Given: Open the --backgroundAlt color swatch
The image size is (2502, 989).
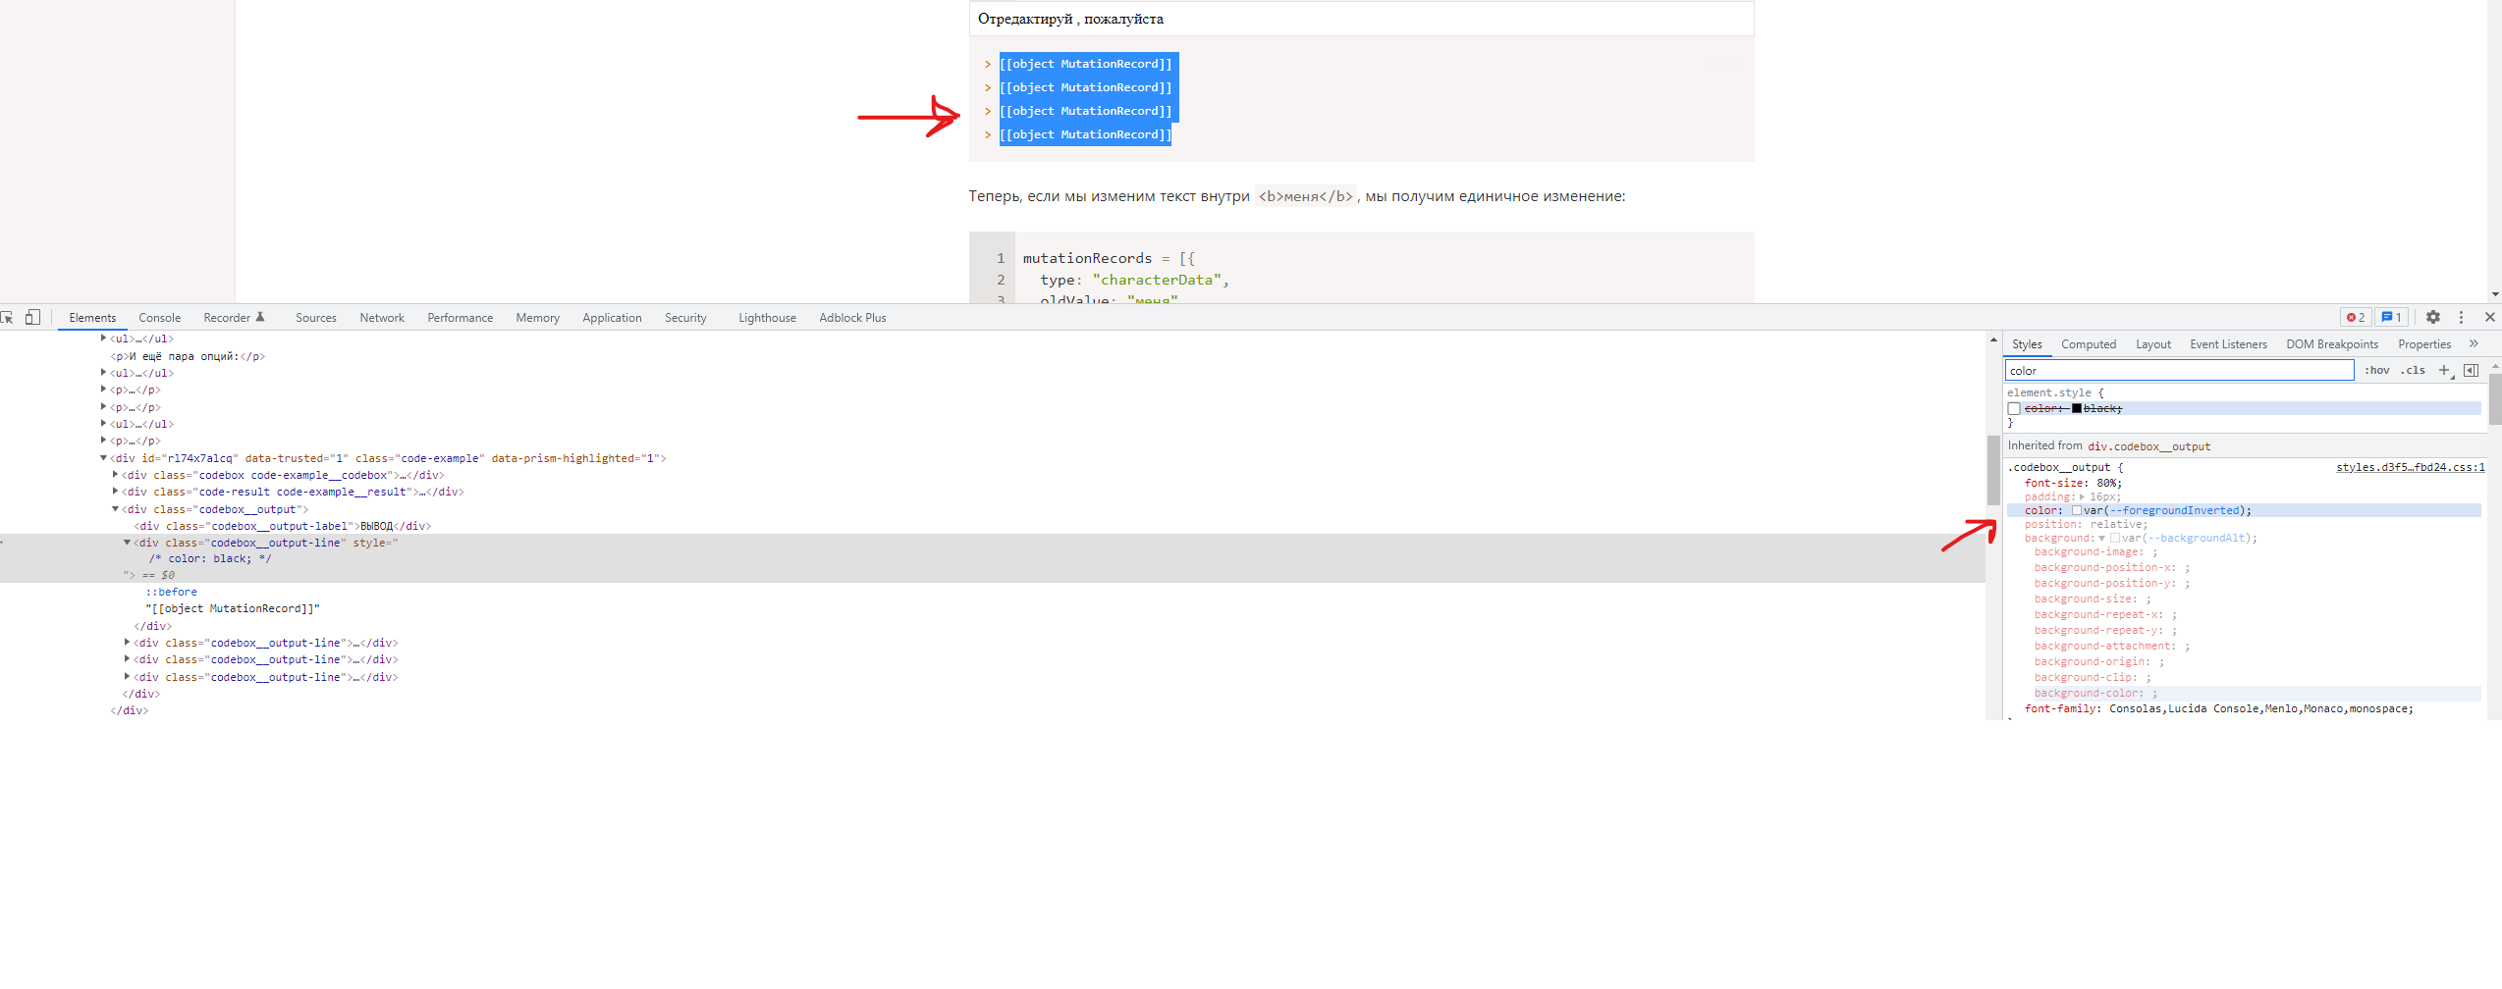Looking at the screenshot, I should point(2114,538).
